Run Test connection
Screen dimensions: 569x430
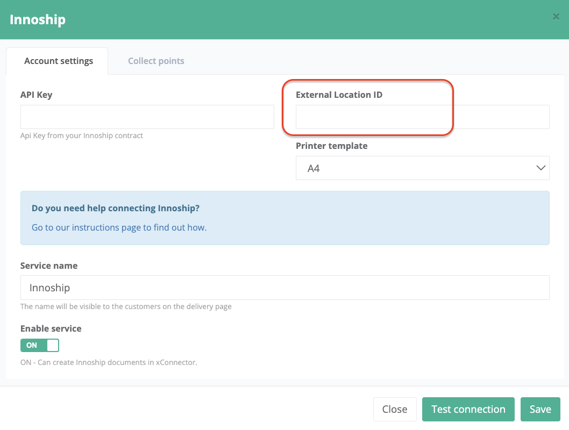point(468,409)
